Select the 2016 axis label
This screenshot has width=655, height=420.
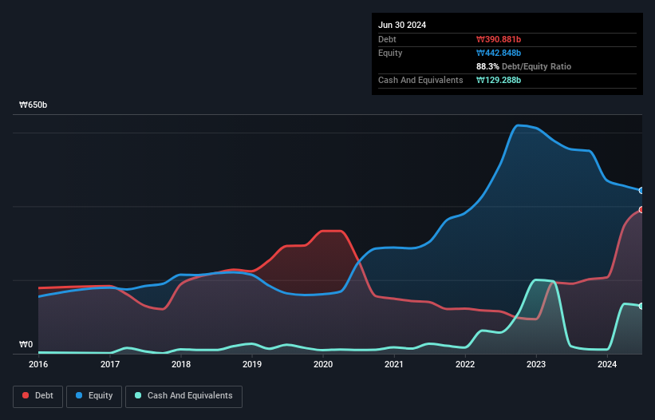coord(38,364)
